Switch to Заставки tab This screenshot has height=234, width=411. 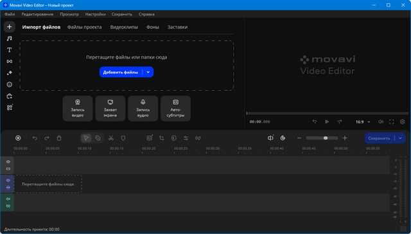(177, 27)
